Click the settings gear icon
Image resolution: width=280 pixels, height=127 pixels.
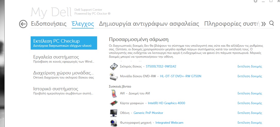pyautogui.click(x=256, y=1)
